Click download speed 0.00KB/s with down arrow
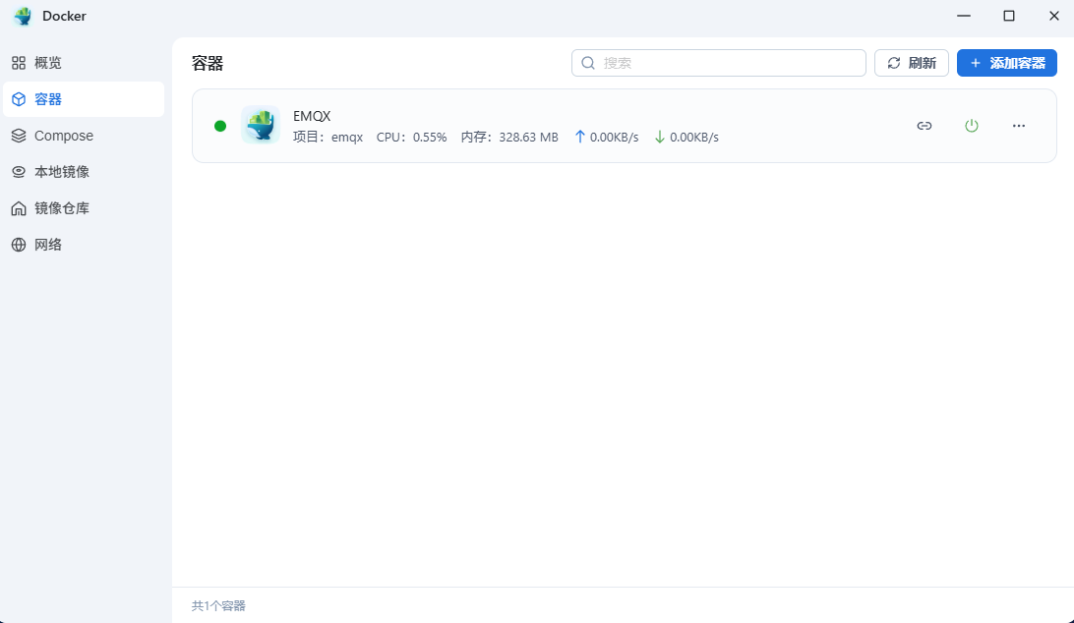The height and width of the screenshot is (623, 1074). tap(686, 137)
